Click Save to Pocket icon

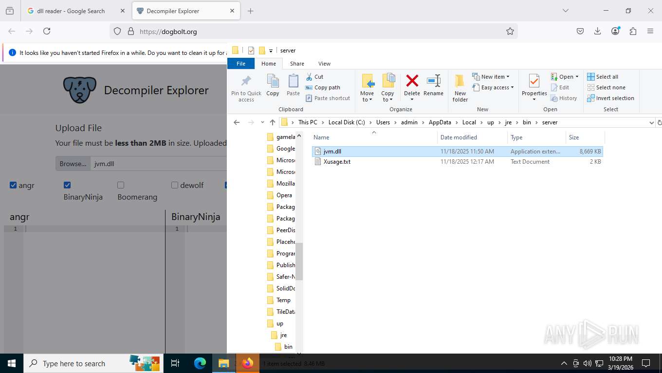click(580, 31)
